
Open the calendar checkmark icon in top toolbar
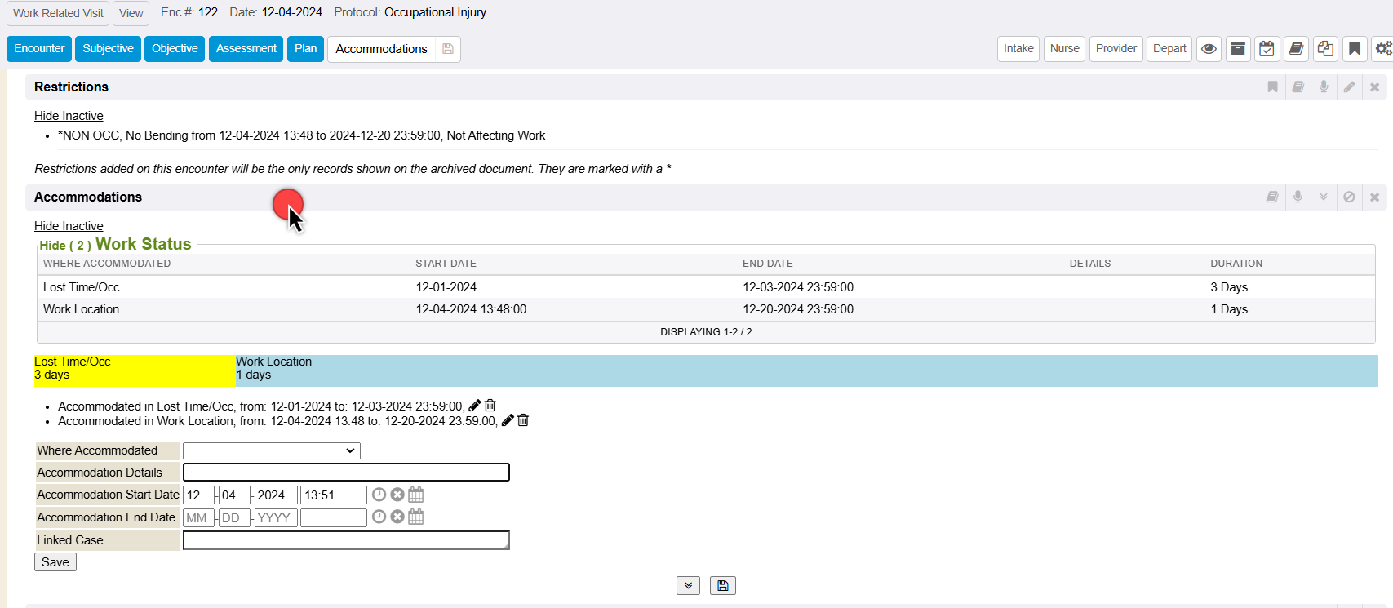pyautogui.click(x=1267, y=49)
